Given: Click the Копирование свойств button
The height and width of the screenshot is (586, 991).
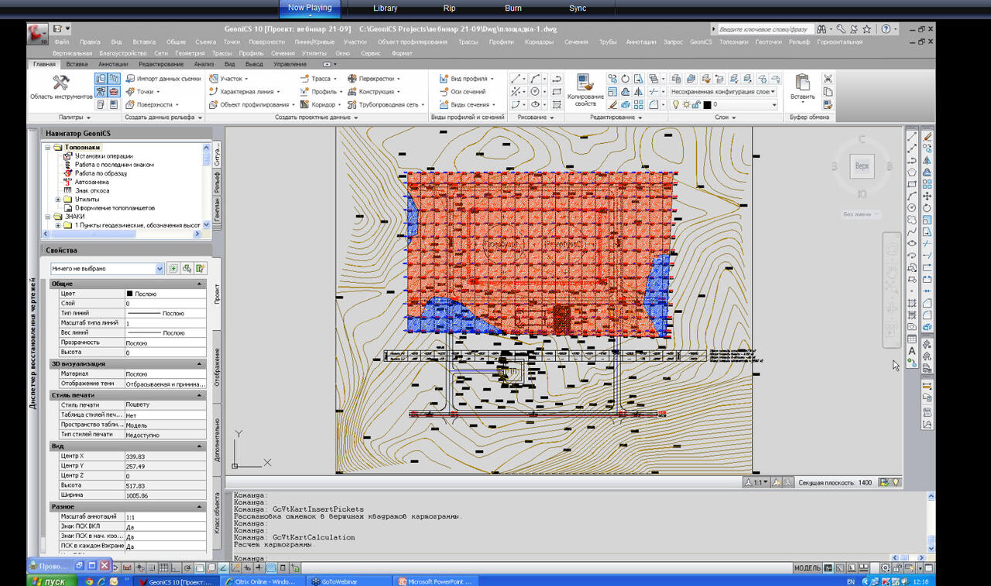Looking at the screenshot, I should click(585, 90).
